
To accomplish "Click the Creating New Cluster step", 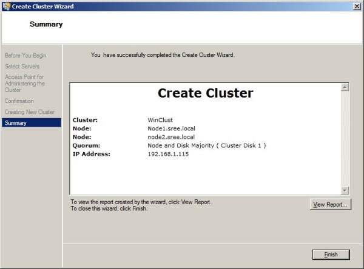I will click(x=30, y=112).
